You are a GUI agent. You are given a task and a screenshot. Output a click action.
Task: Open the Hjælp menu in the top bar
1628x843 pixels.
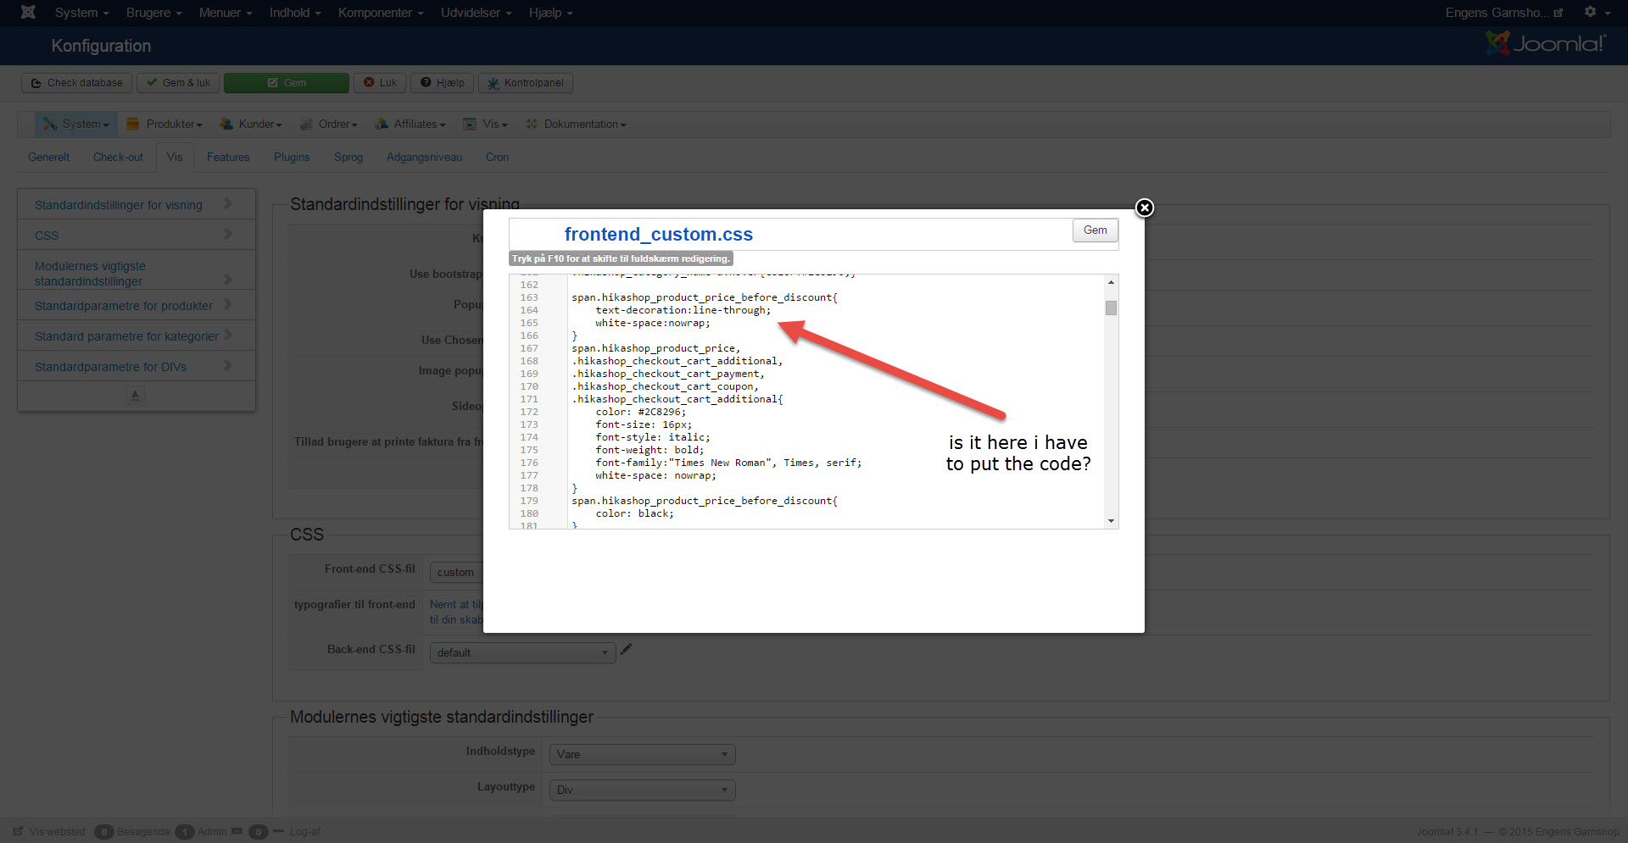551,13
